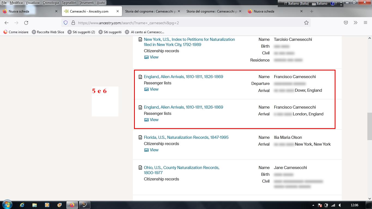Open the Segnalibri menu
Screen dimensions: 372x209
click(69, 3)
